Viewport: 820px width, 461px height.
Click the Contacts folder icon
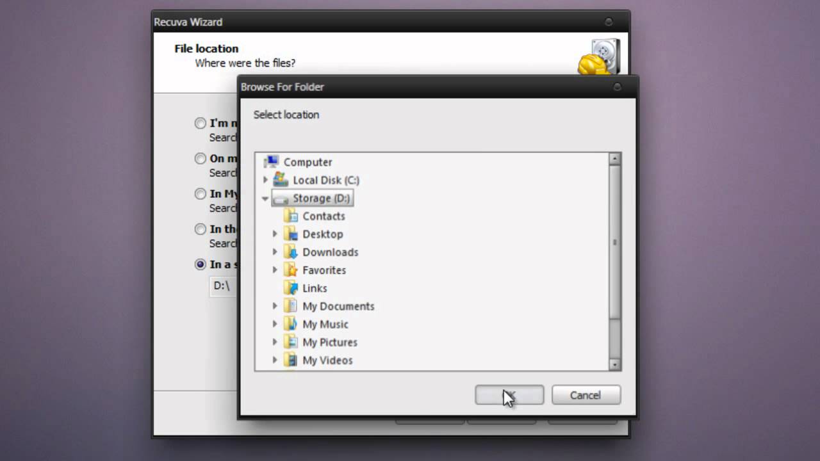[291, 216]
